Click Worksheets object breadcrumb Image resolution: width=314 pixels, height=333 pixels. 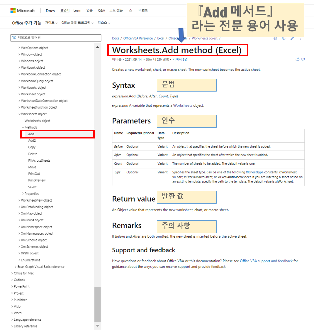pyautogui.click(x=205, y=38)
